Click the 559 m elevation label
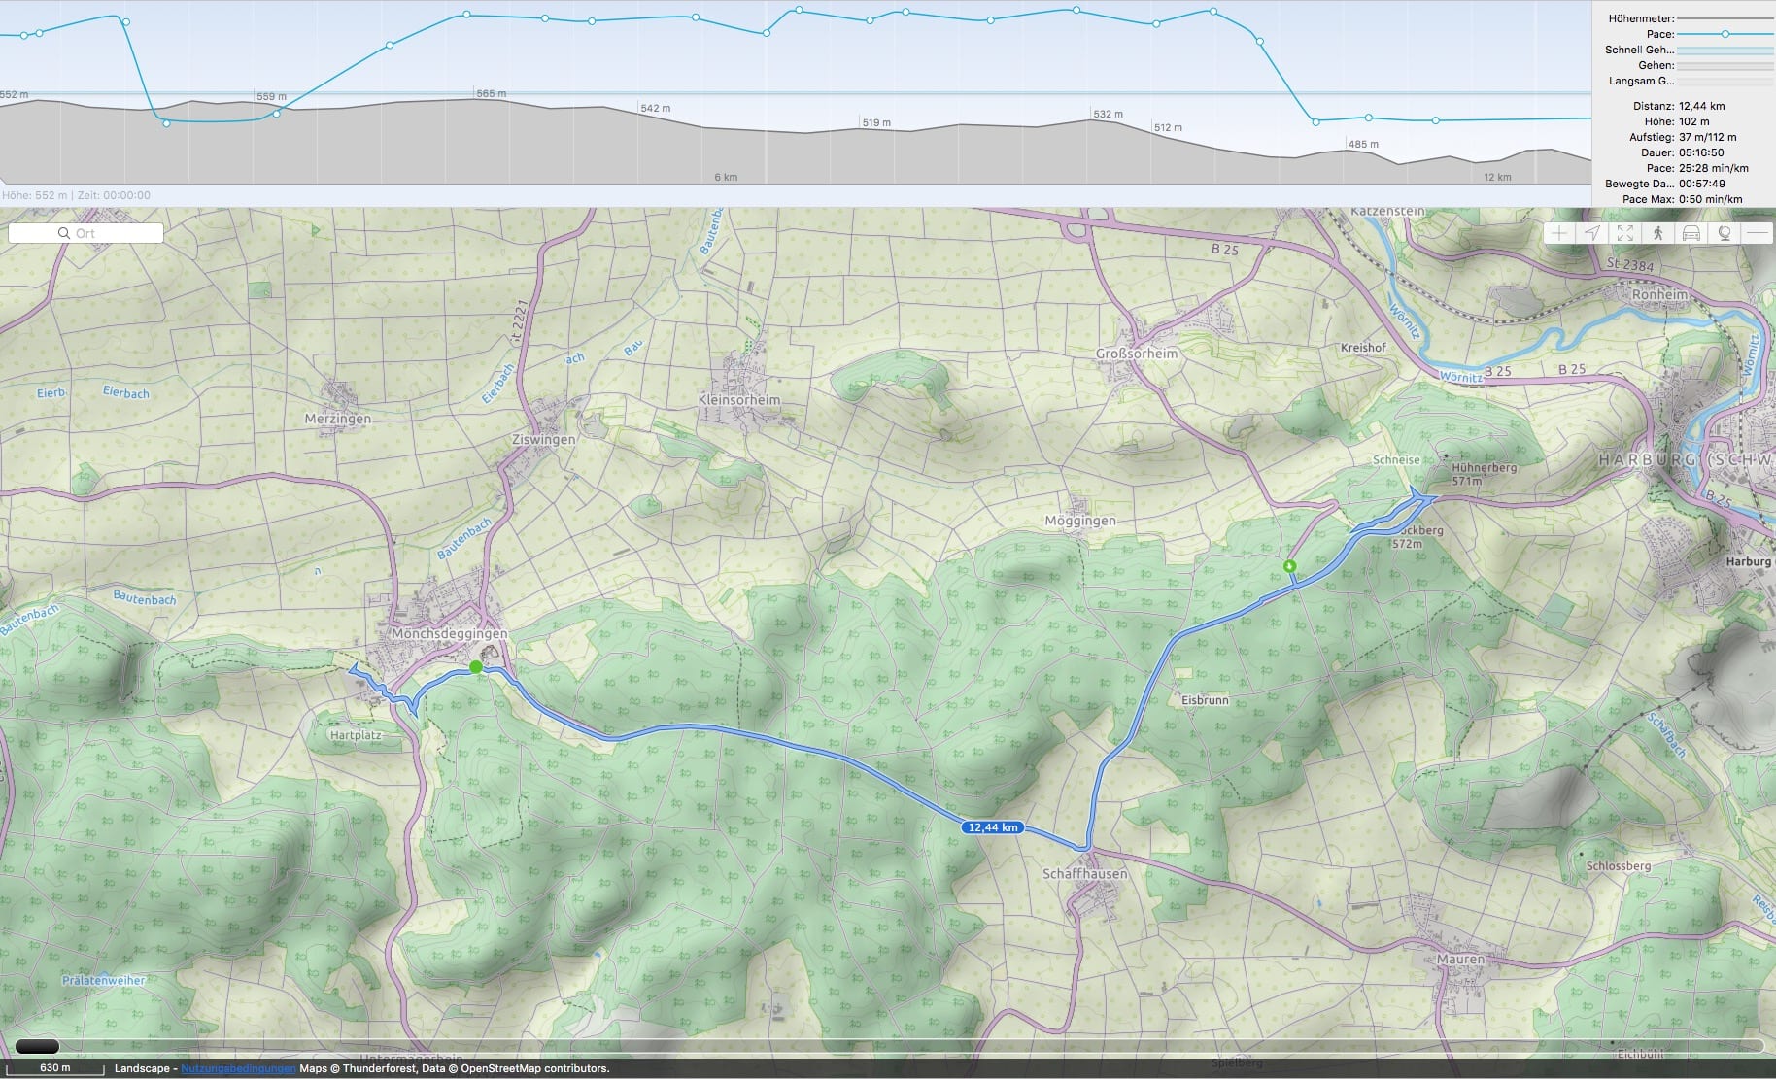 [x=272, y=96]
